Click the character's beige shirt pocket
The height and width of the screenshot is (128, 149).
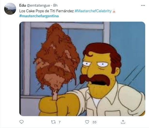click(113, 113)
